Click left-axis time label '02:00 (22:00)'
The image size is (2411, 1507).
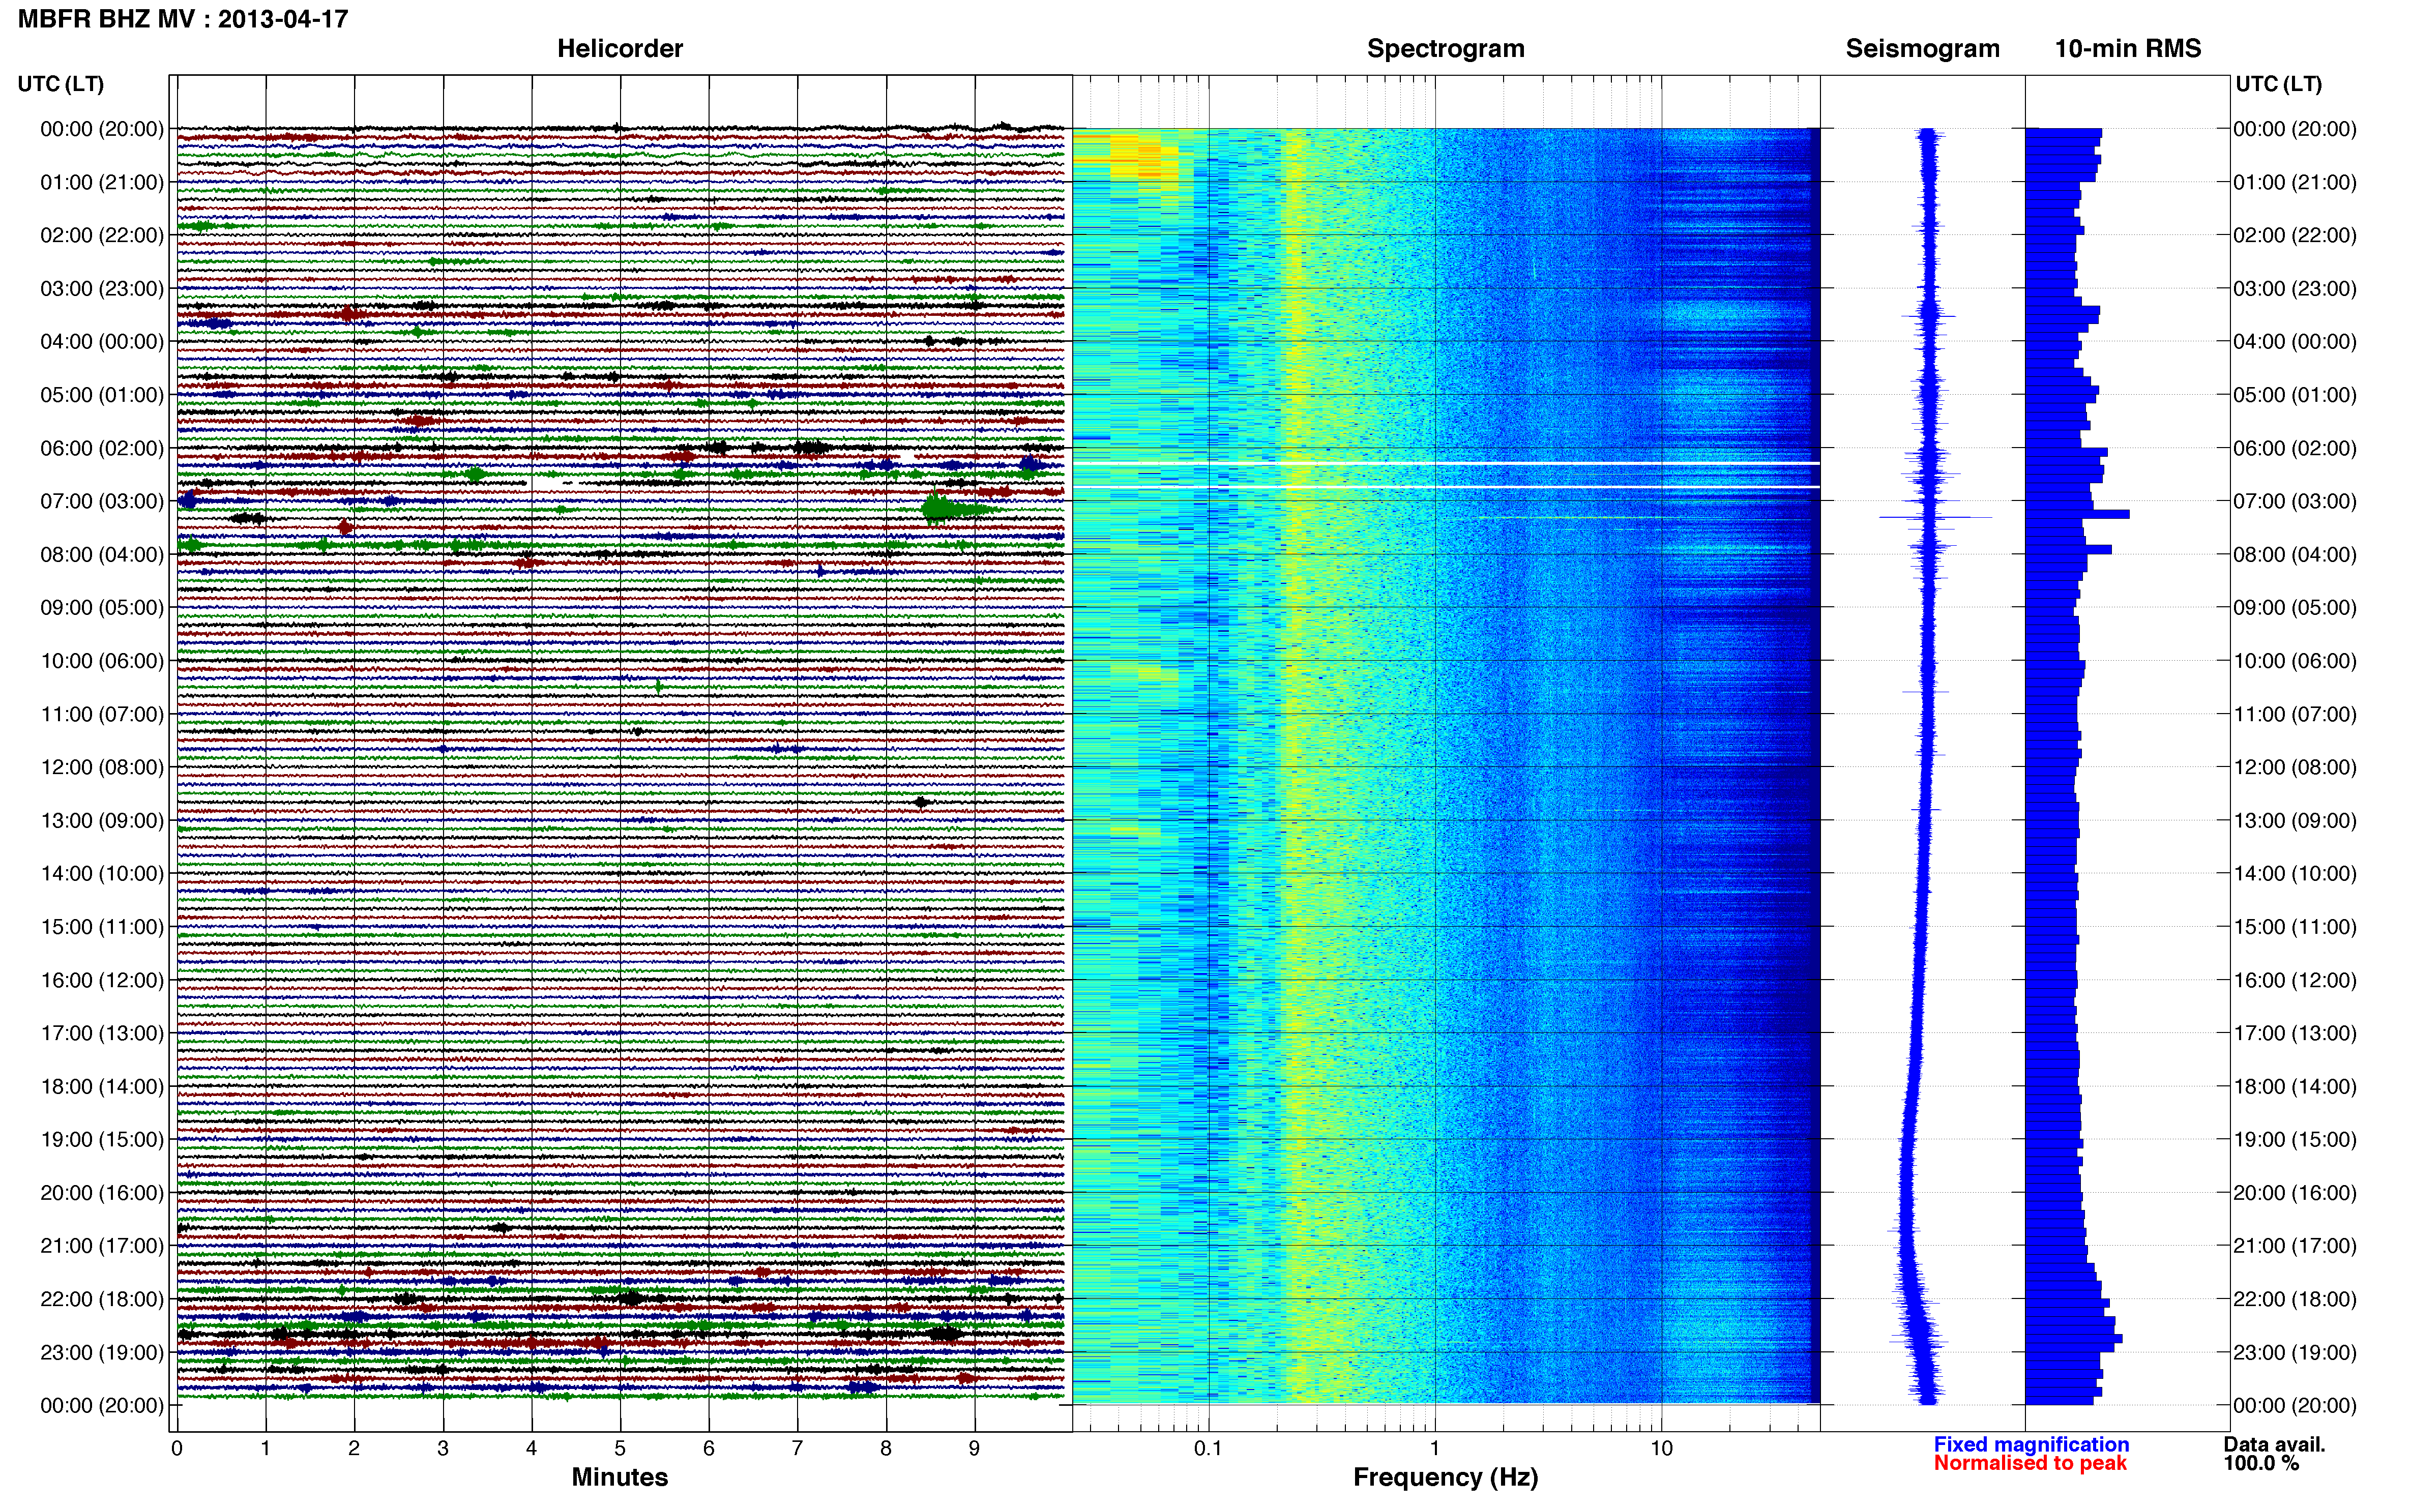coord(102,235)
